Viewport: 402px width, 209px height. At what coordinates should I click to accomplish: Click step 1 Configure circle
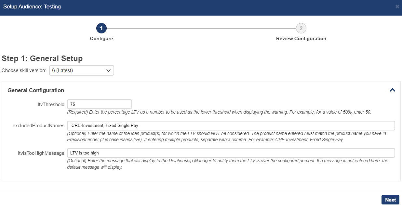tap(101, 28)
